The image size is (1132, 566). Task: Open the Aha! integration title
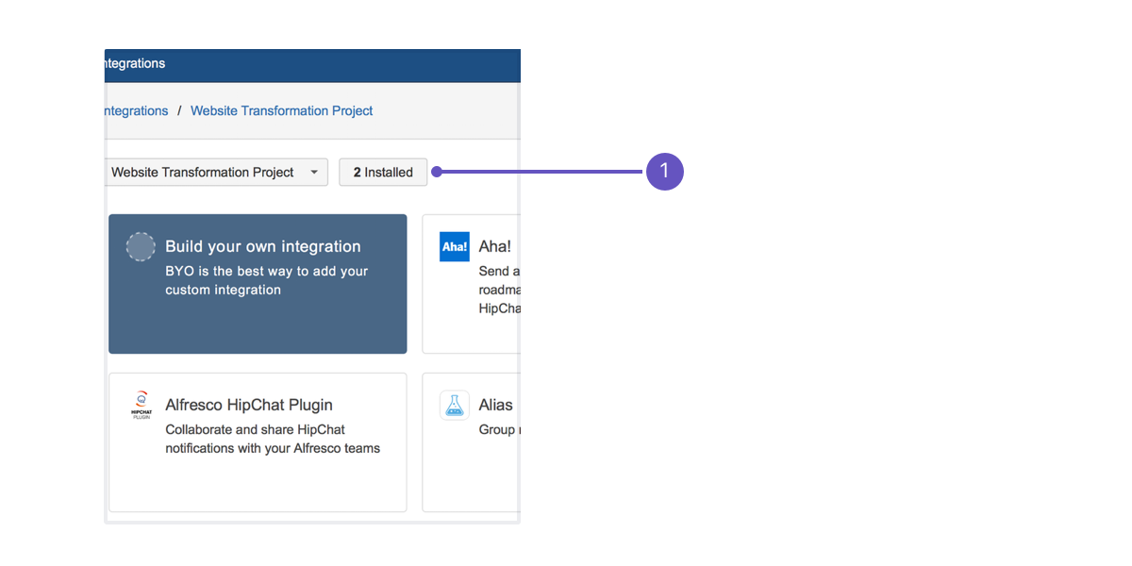495,246
